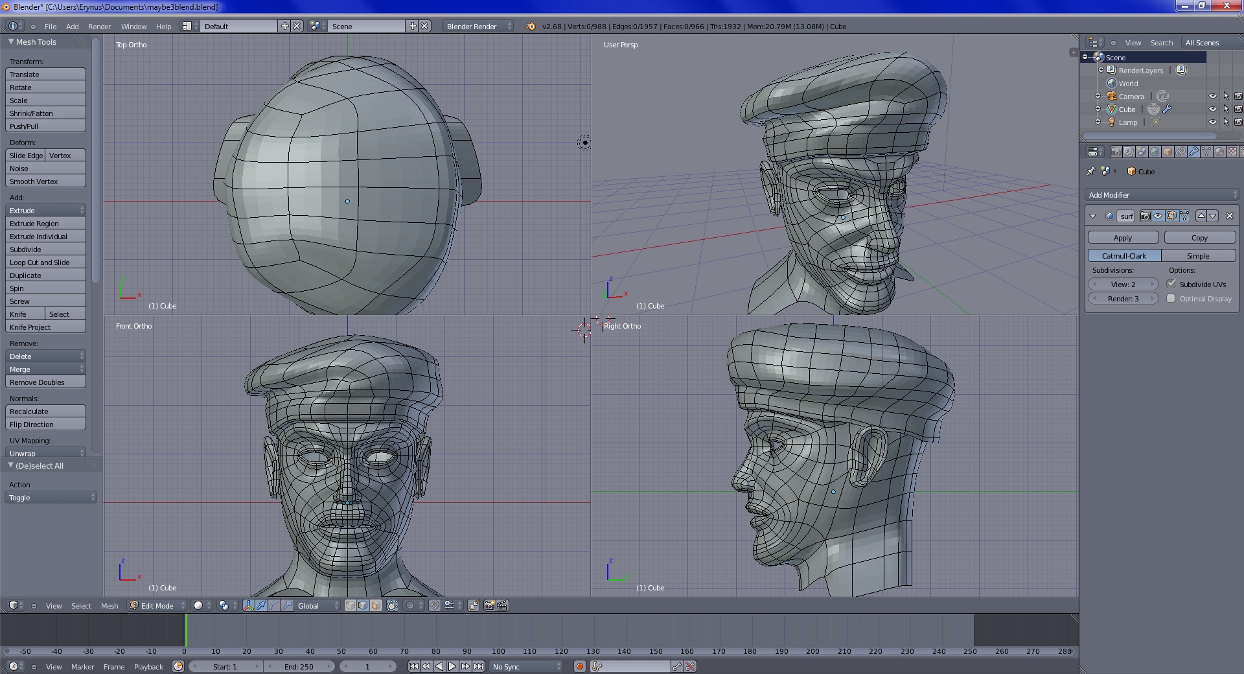Click the red record keyframe button
Screen dimensions: 1244x674
(x=580, y=666)
